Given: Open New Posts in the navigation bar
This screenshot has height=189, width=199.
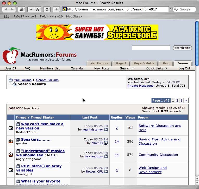Looking at the screenshot, I should [x=102, y=68].
